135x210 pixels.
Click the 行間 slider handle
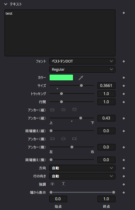[x=61, y=102]
